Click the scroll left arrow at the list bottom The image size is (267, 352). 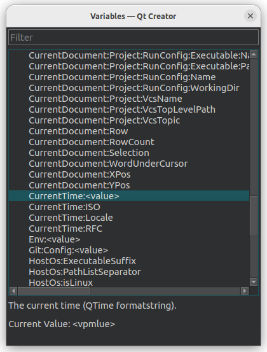(13, 291)
